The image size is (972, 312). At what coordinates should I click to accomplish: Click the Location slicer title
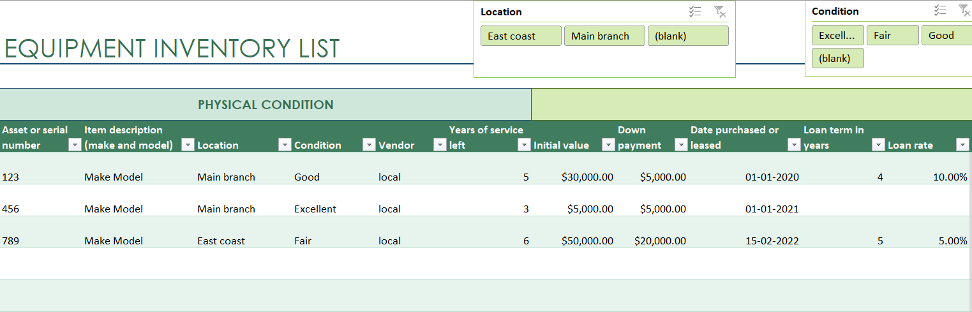click(x=501, y=11)
